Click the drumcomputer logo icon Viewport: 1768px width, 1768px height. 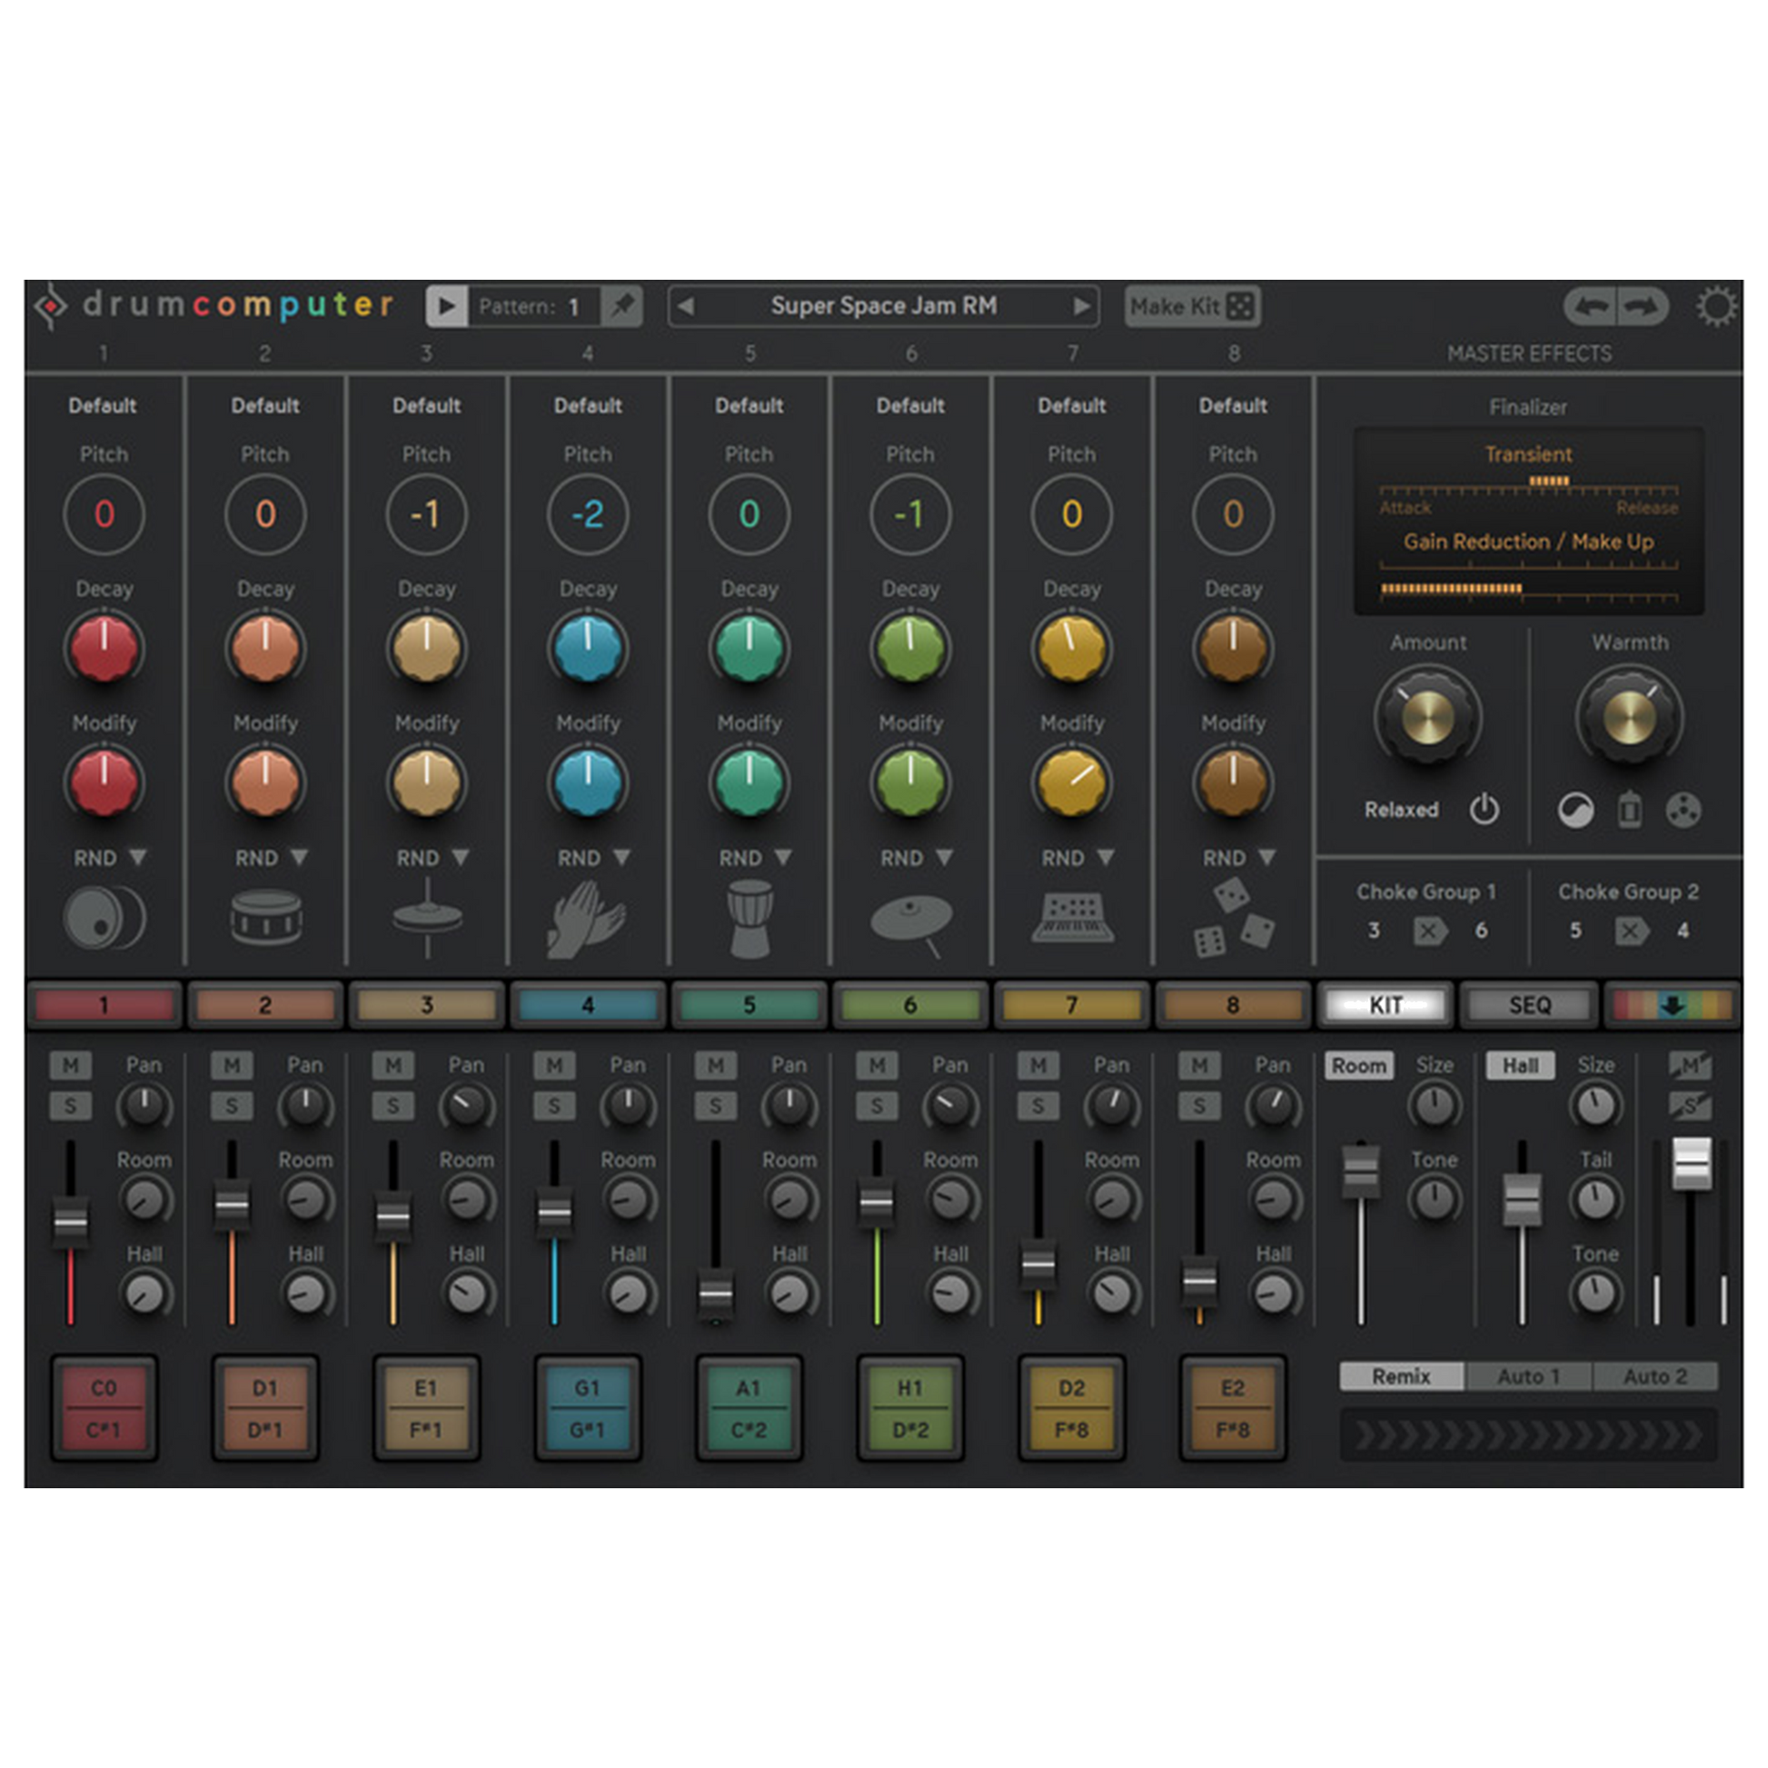pyautogui.click(x=51, y=305)
